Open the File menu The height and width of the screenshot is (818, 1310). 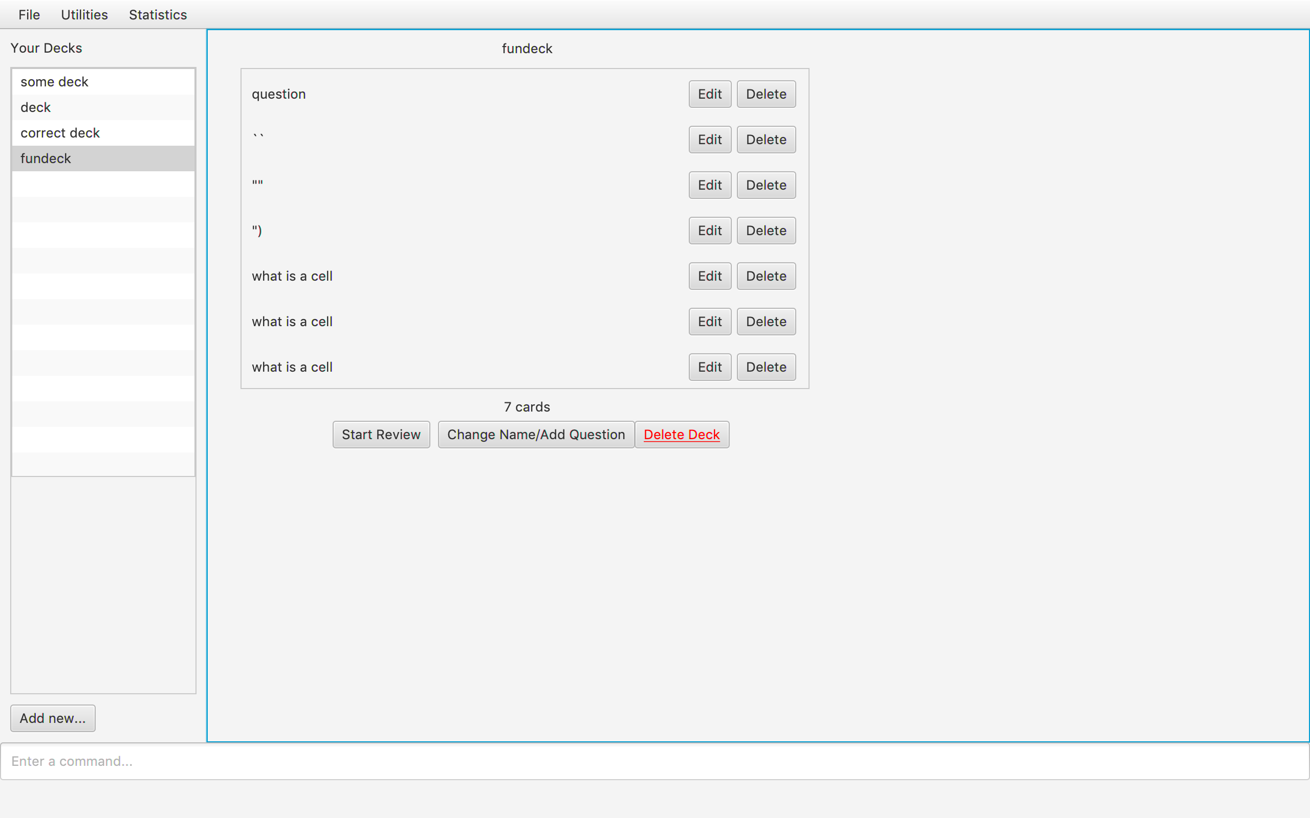[29, 15]
